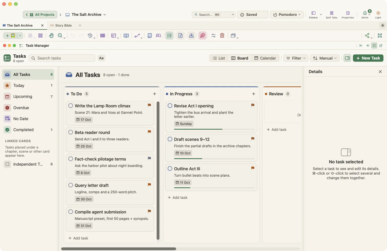Mark 'Outline Act III' as done
Image resolution: width=387 pixels, height=251 pixels.
170,168
